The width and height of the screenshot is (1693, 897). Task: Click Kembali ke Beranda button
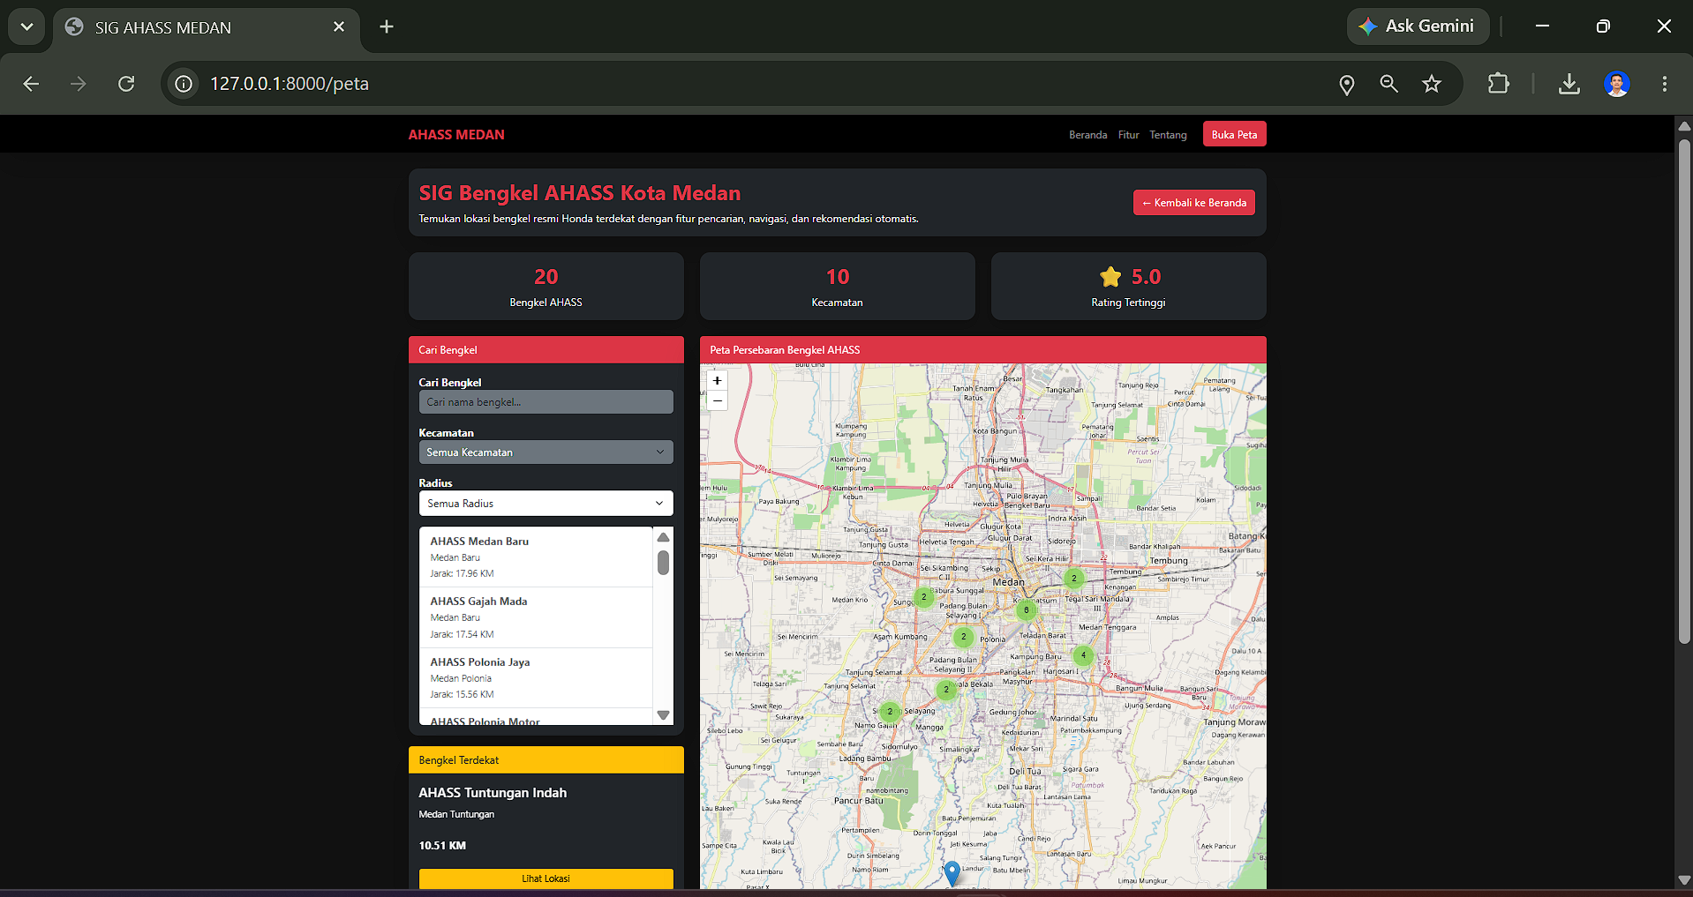point(1193,203)
